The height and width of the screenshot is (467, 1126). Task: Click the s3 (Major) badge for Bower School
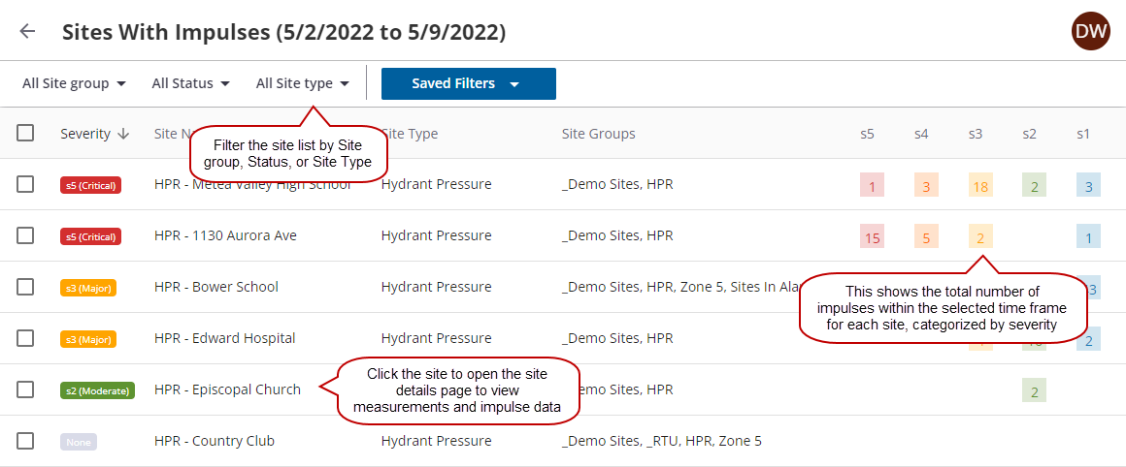[88, 288]
